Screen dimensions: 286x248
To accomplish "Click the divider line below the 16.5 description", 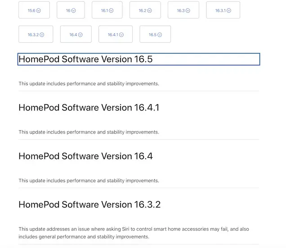I will tap(139, 91).
